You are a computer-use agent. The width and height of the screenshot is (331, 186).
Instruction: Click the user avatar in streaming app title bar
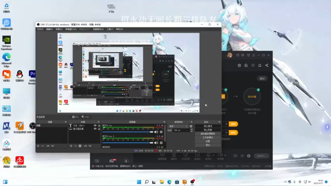[230, 55]
